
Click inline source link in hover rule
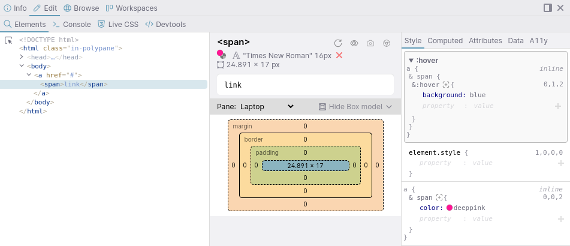click(551, 68)
